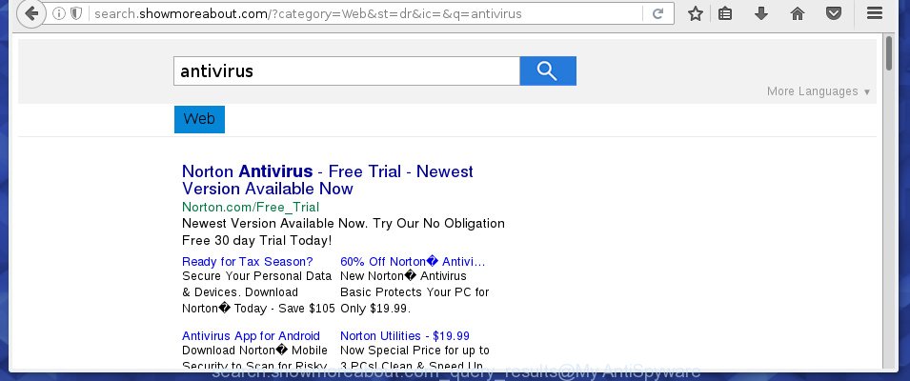Click text "Norton� Today - Save $105"
This screenshot has width=910, height=381.
(258, 309)
